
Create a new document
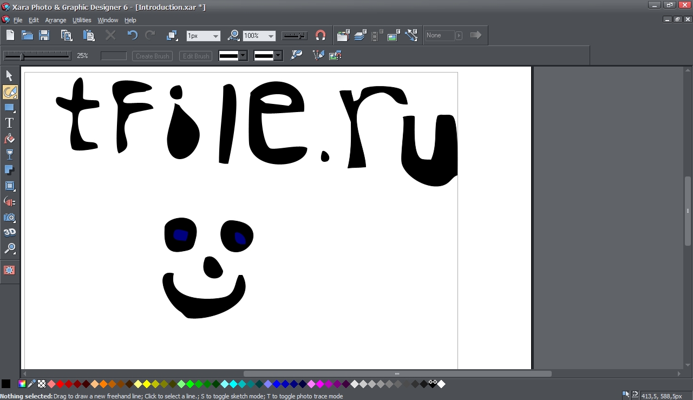click(10, 35)
